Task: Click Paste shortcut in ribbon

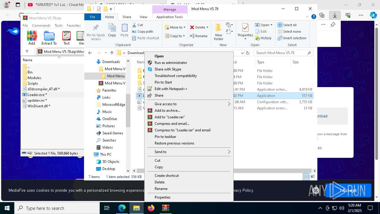Action: (146, 38)
